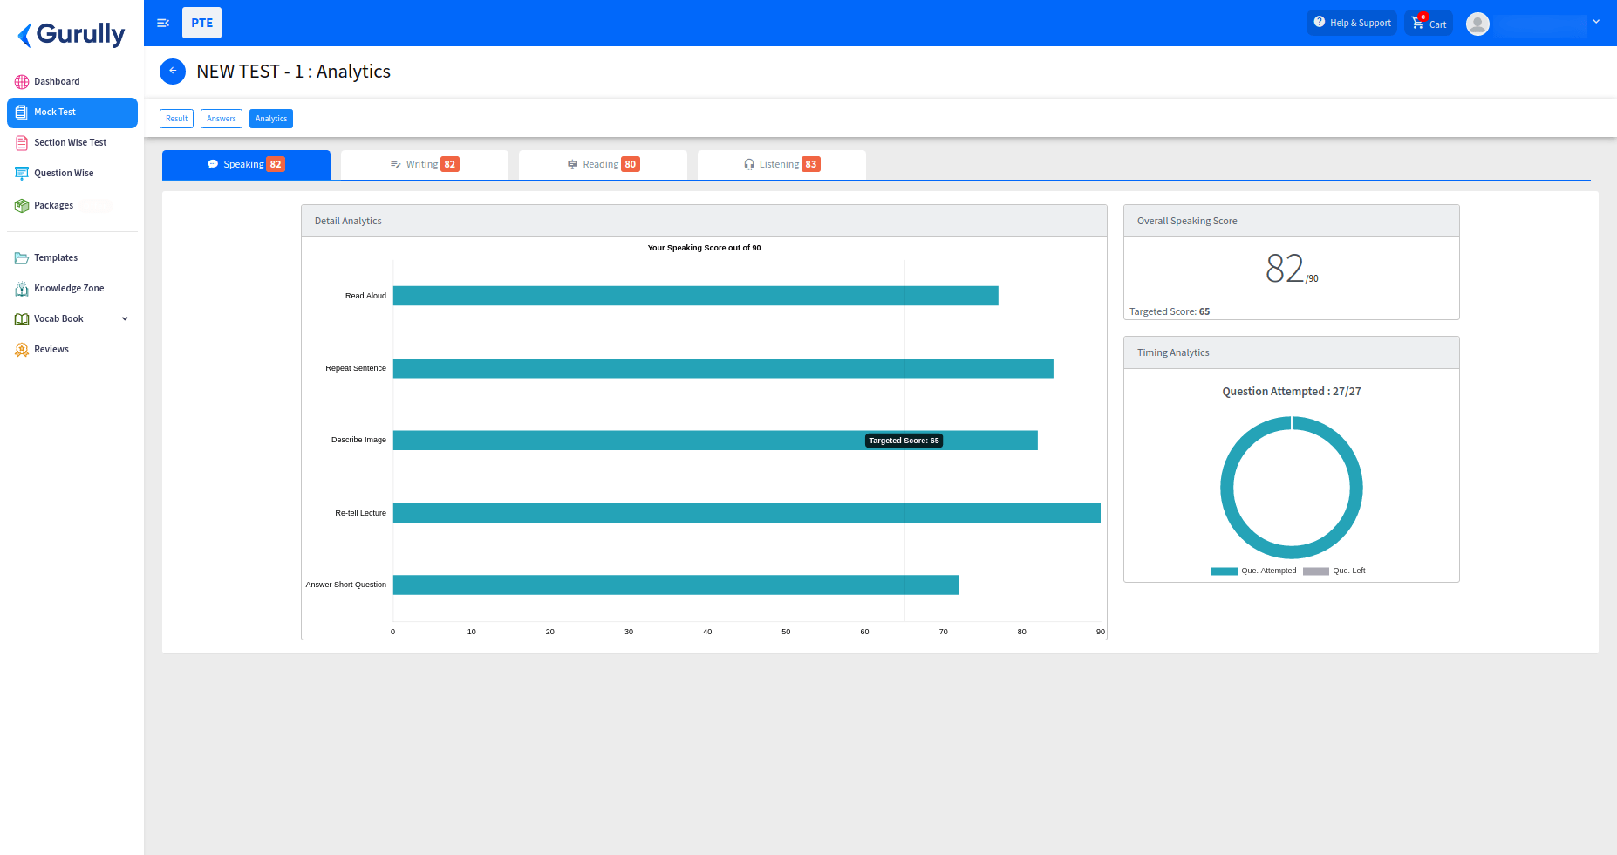Open Templates in the sidebar
Image resolution: width=1617 pixels, height=855 pixels.
(x=55, y=258)
